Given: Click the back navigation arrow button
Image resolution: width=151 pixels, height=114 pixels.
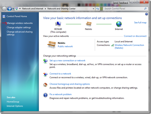Looking at the screenshot, I should (x=4, y=9).
